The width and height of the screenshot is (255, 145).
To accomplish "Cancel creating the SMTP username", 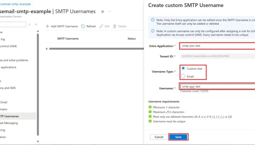I will (159, 137).
